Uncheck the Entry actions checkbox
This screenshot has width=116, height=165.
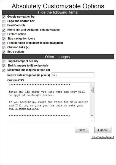pos(4,52)
